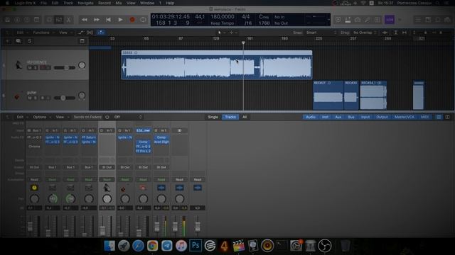Click the Acon Digi plug-in slot
This screenshot has height=255, width=455.
(161, 142)
